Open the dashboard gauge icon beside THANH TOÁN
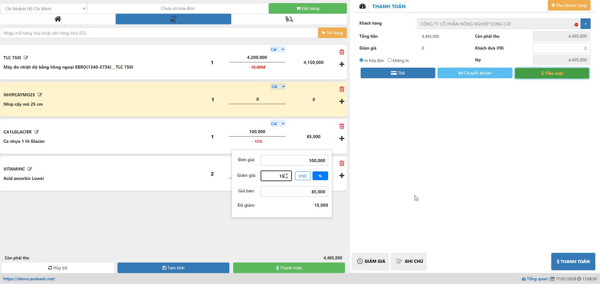 tap(362, 6)
